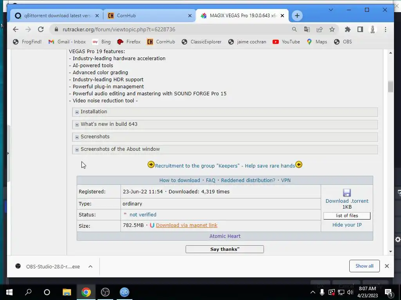Viewport: 401px width, 300px height.
Task: Expand the Screenshots spoiler
Action: point(225,137)
